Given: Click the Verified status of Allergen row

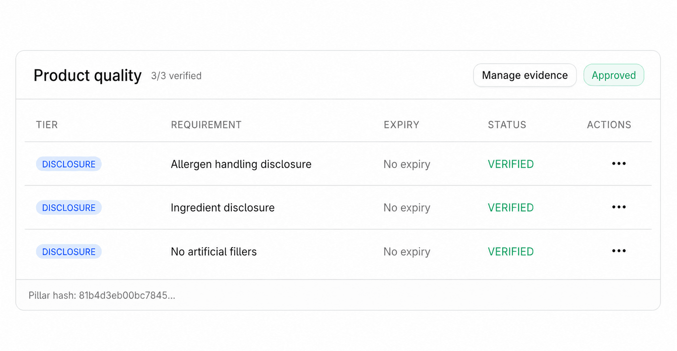Looking at the screenshot, I should (x=510, y=164).
